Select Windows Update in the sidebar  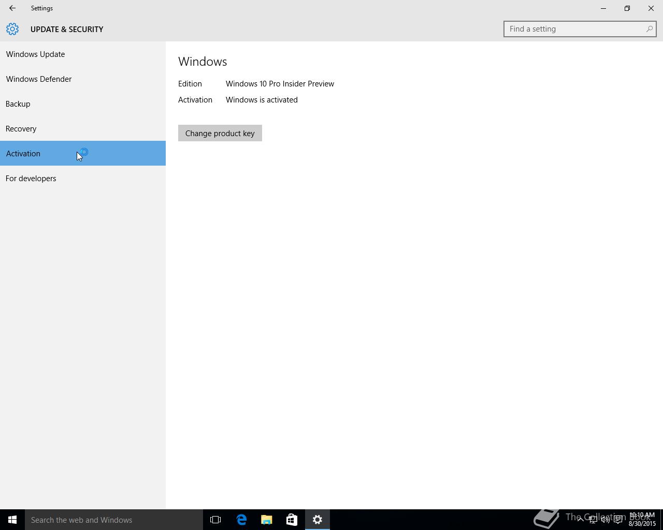click(83, 54)
